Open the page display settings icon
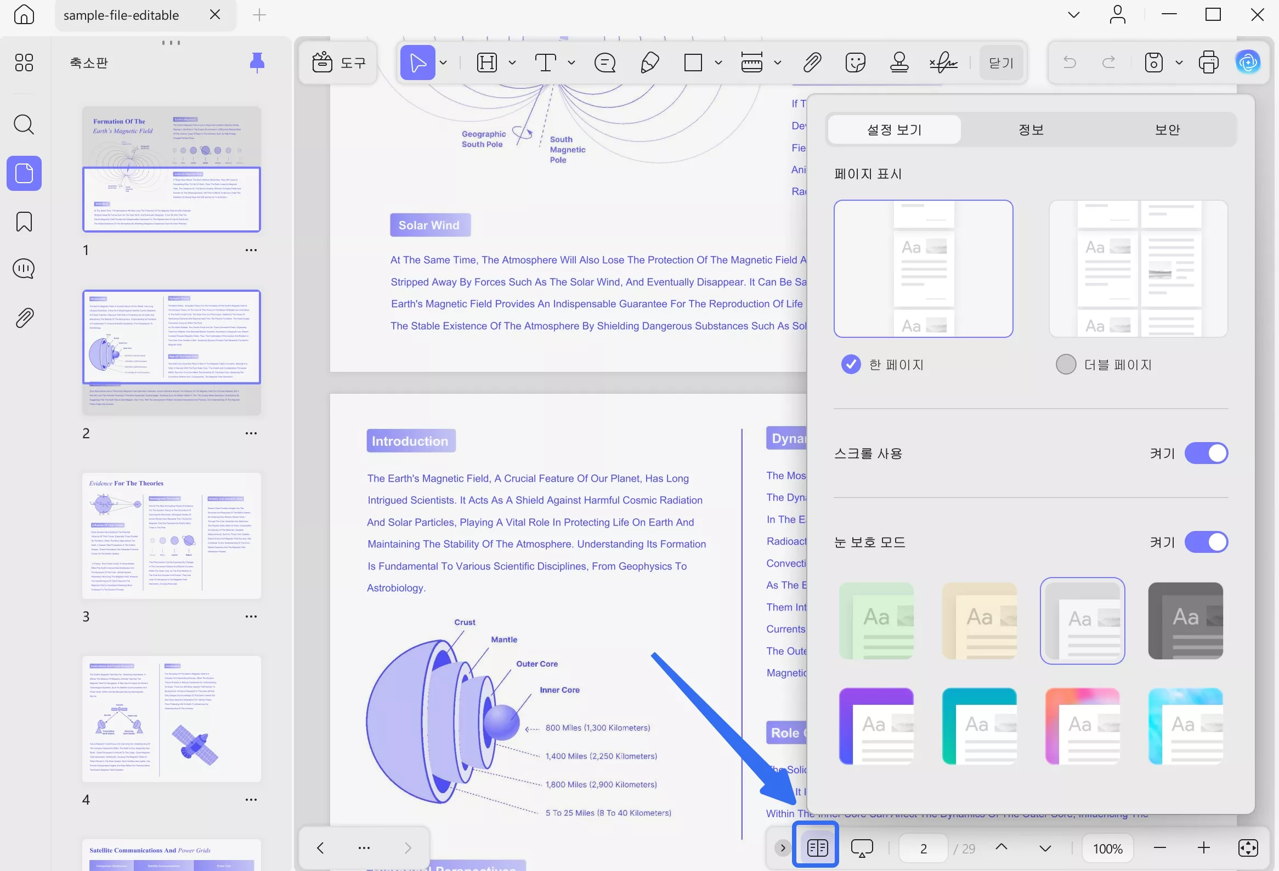 click(x=817, y=847)
